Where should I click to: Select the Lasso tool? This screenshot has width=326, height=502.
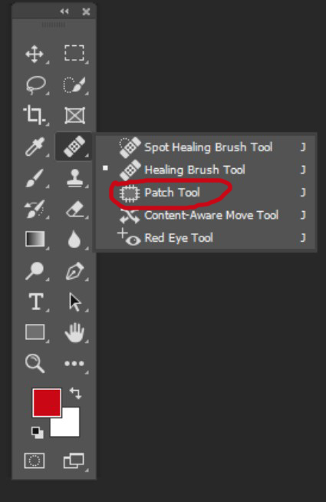coord(35,85)
